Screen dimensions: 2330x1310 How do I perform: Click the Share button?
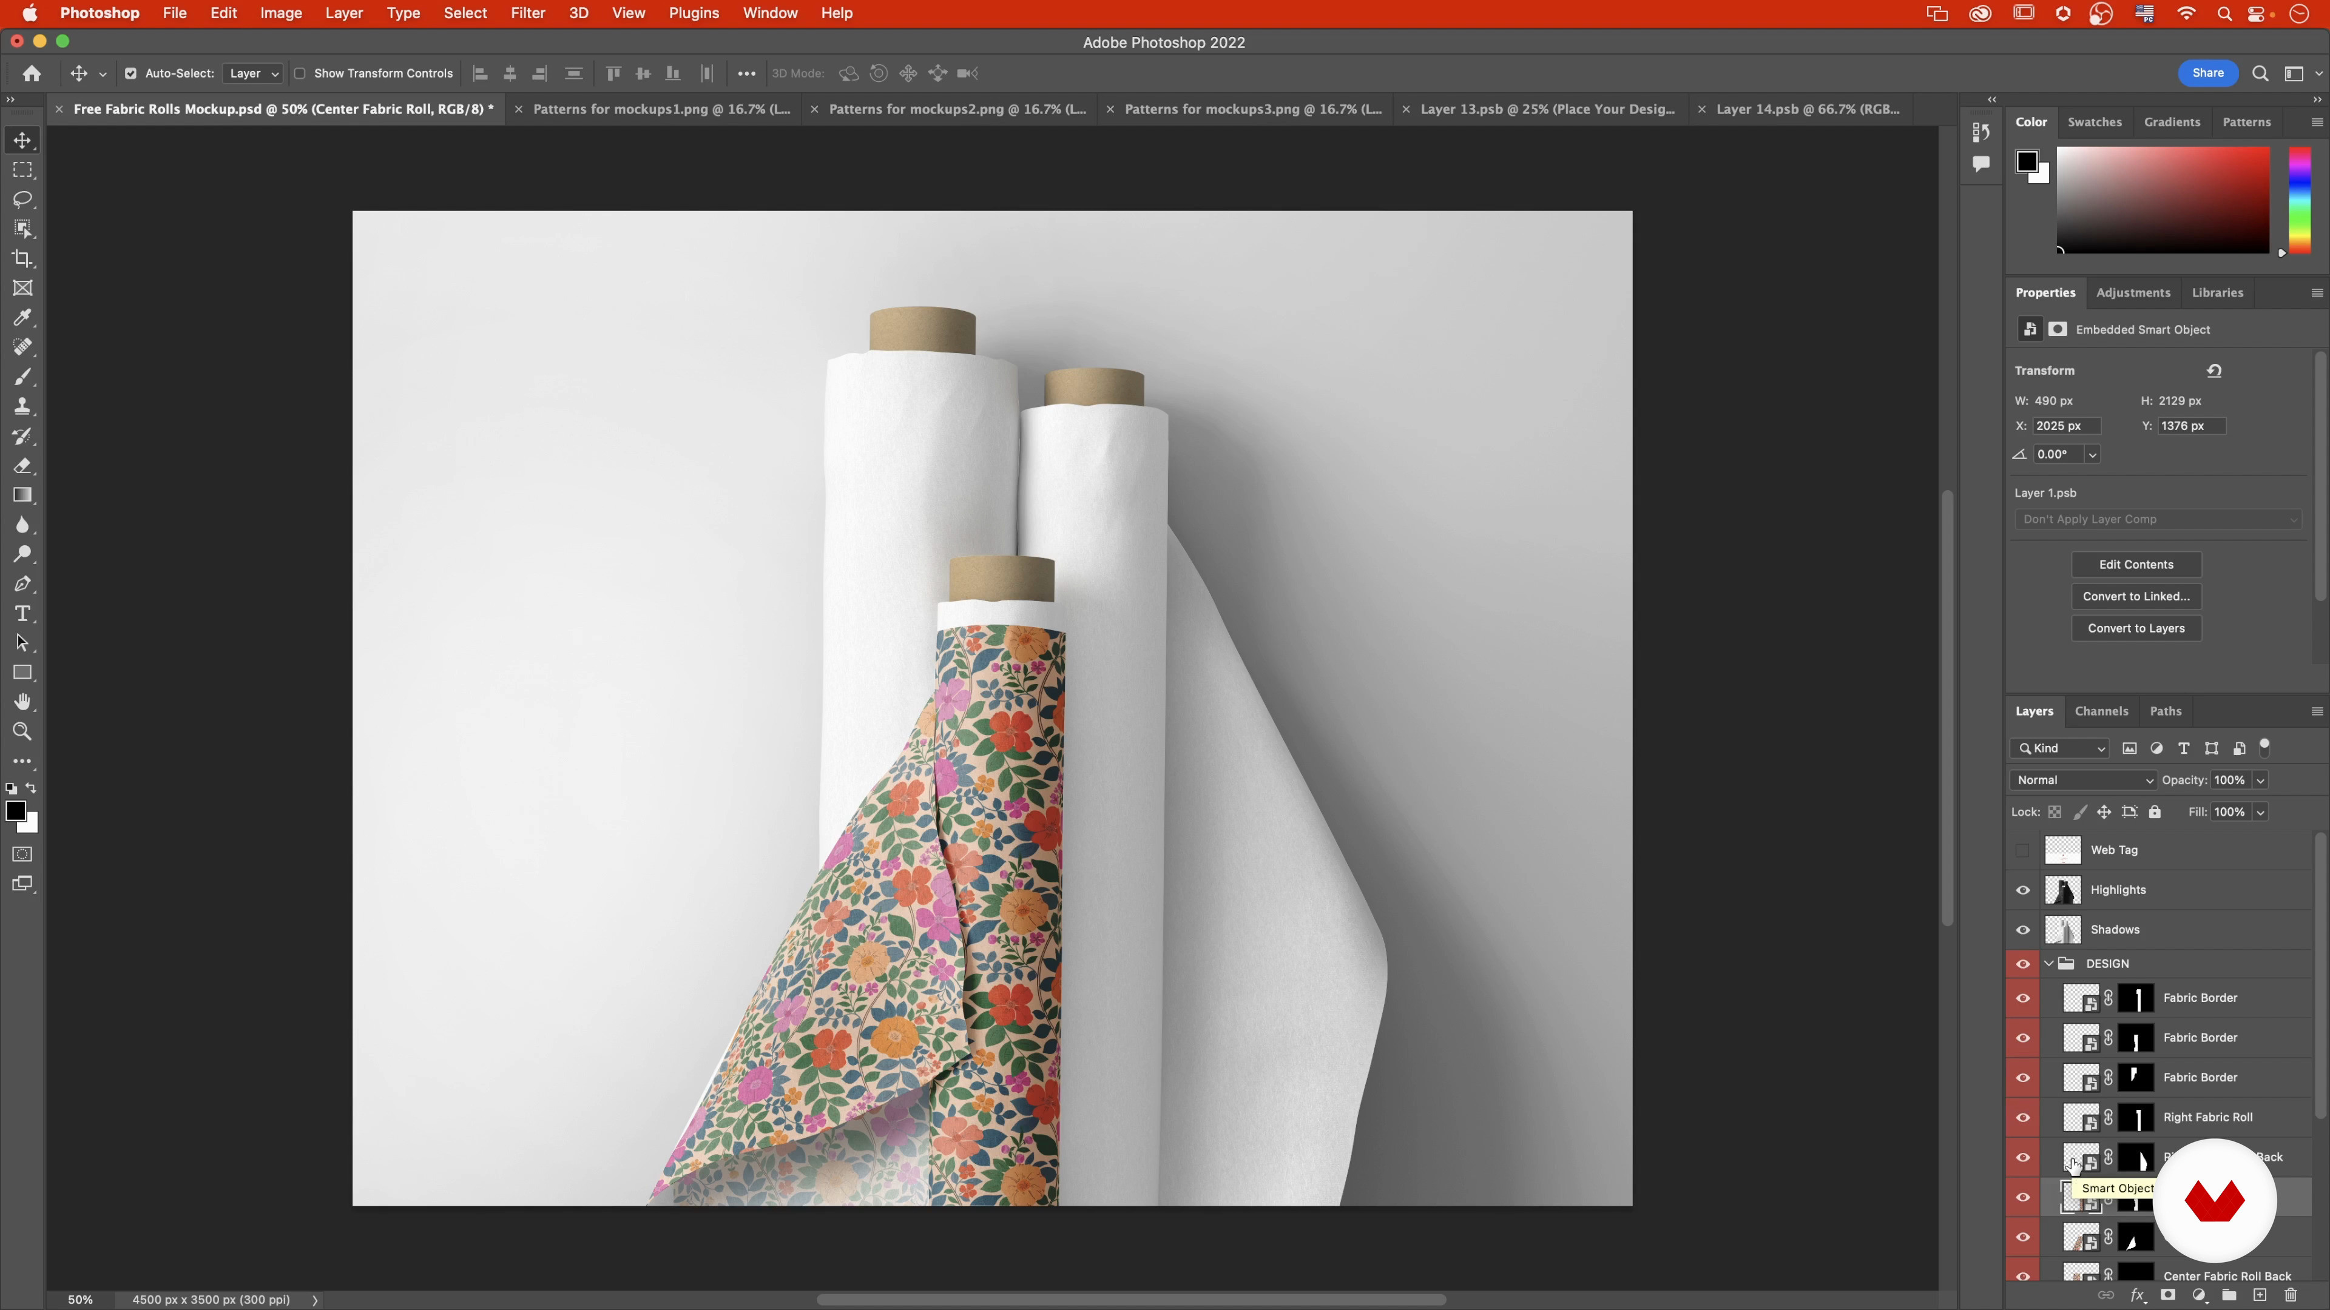(2207, 73)
